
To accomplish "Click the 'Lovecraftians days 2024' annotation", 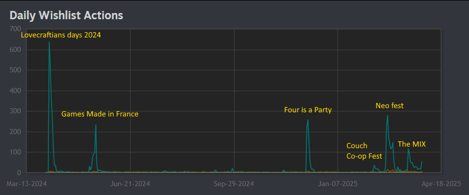I will [x=61, y=35].
